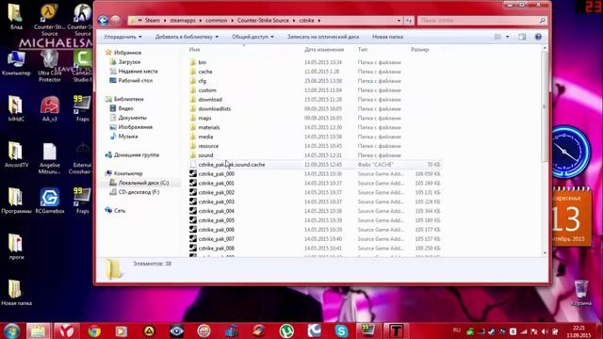Click the RU language indicator in tray
The image size is (603, 339).
click(457, 331)
